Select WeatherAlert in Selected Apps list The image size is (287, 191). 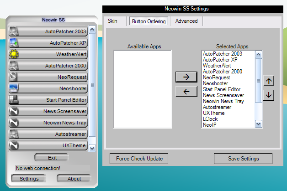coord(228,66)
